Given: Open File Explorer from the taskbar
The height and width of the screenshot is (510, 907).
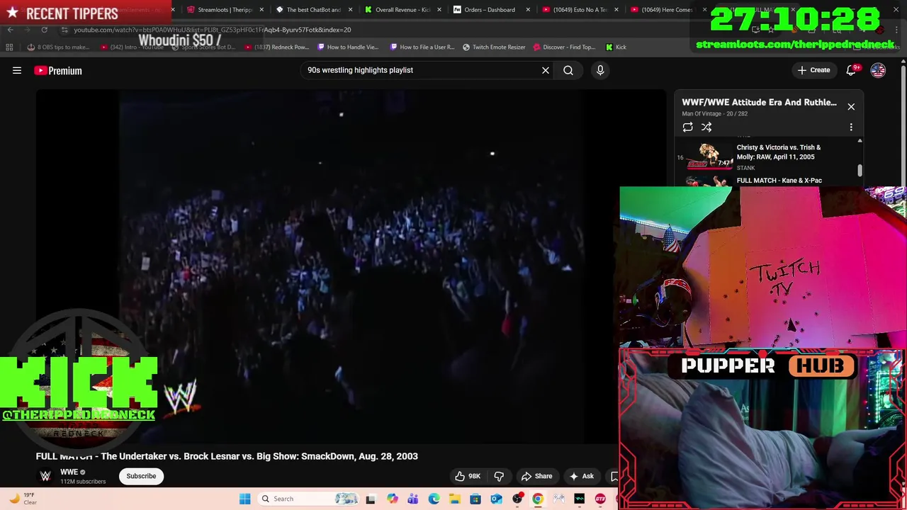Looking at the screenshot, I should click(454, 499).
